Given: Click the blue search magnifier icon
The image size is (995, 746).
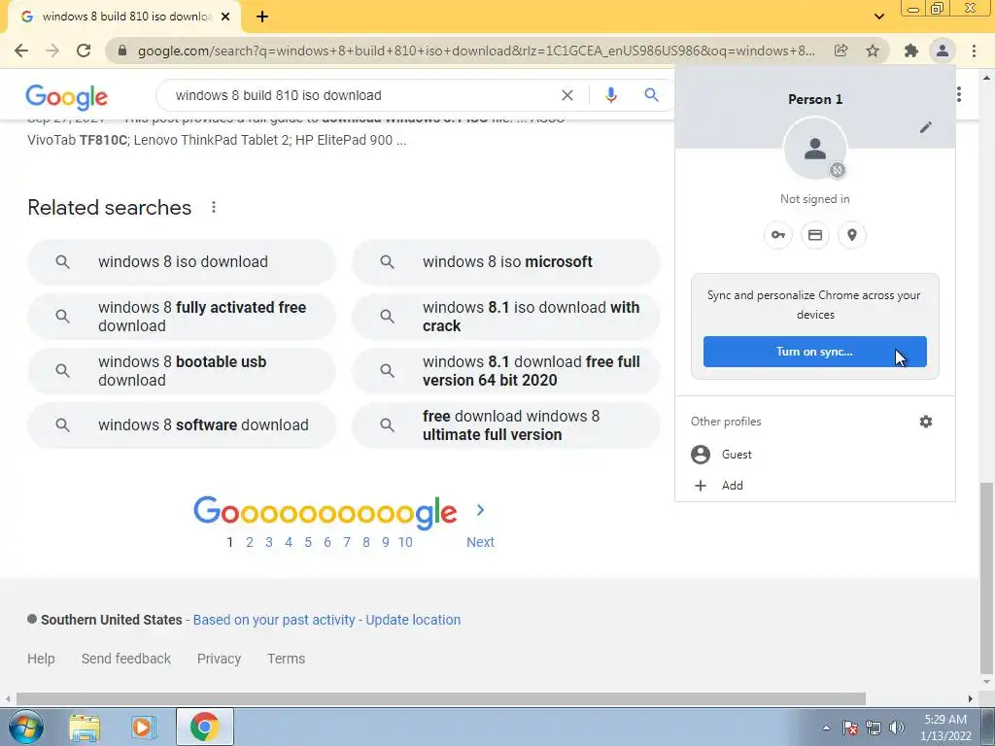Looking at the screenshot, I should pyautogui.click(x=651, y=95).
